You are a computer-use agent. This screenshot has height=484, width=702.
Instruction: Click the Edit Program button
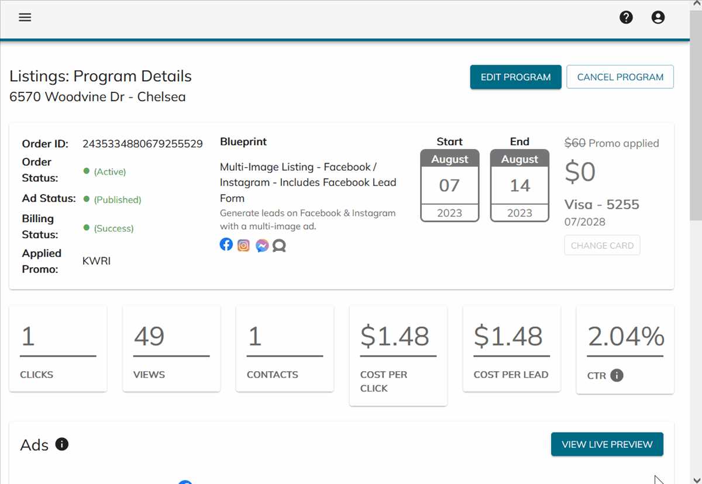[x=515, y=77]
